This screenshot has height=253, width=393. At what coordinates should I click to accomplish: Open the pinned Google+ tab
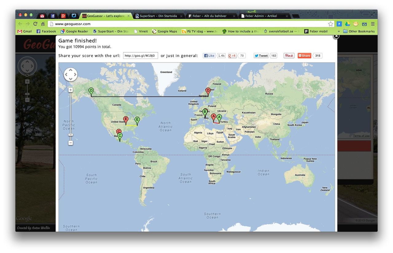(x=63, y=16)
